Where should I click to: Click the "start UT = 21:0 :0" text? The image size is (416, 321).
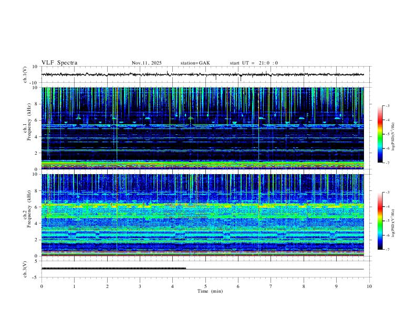pos(254,63)
